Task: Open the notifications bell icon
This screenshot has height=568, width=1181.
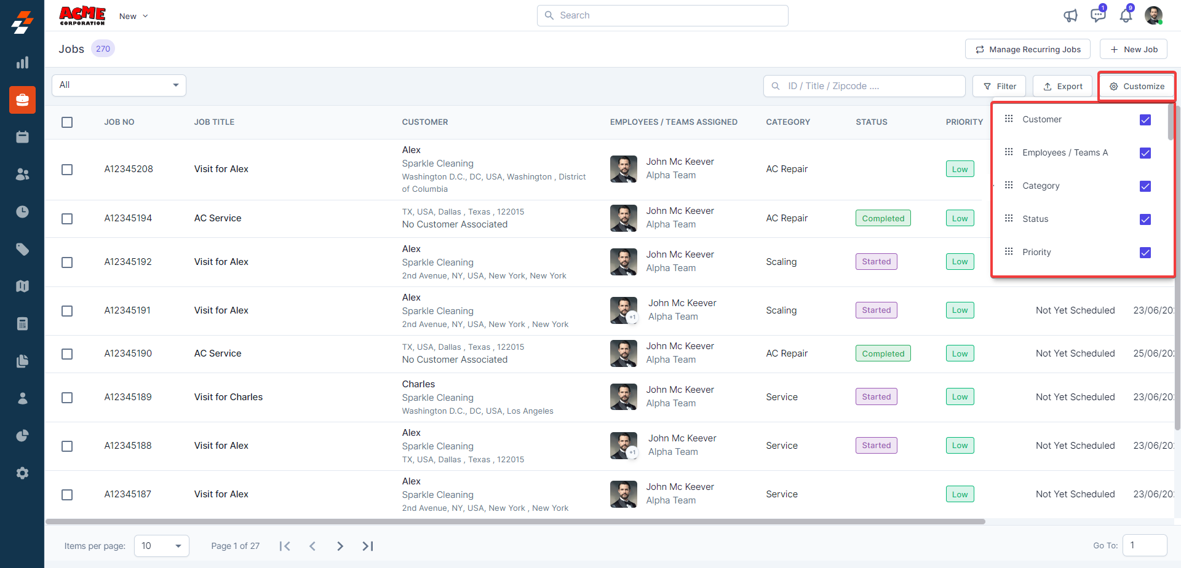Action: (1126, 15)
